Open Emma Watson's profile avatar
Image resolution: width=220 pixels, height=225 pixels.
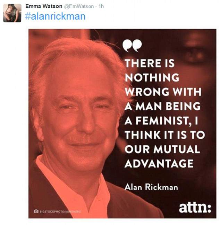tap(12, 13)
